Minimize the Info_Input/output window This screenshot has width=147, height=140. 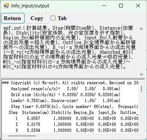[104, 6]
